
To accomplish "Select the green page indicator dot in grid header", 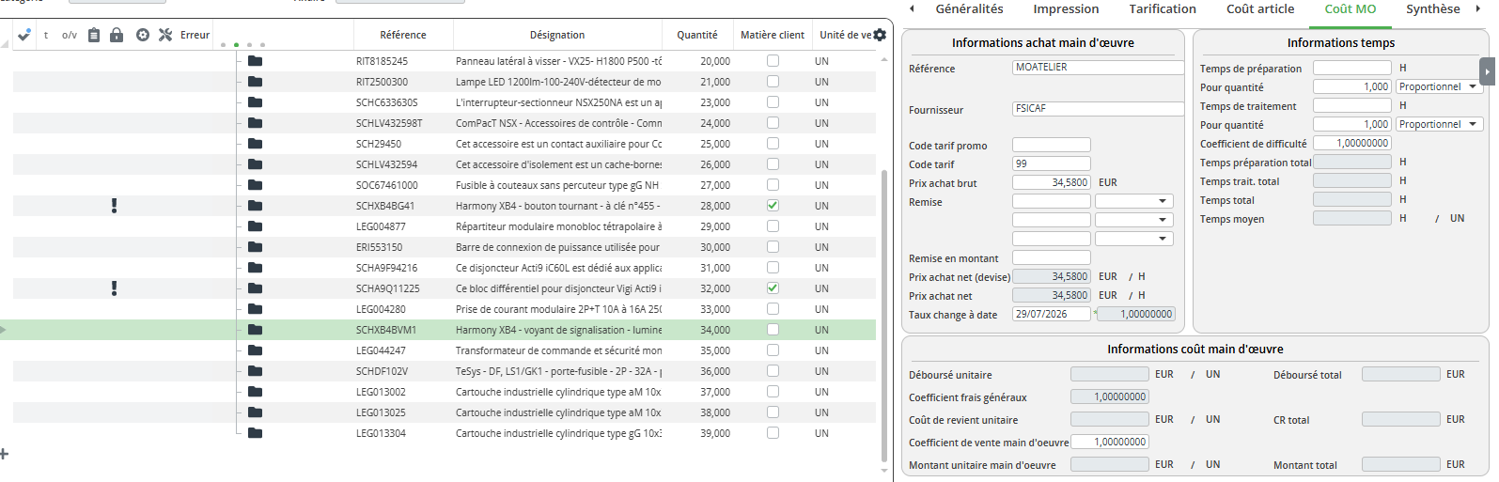I will pyautogui.click(x=236, y=44).
